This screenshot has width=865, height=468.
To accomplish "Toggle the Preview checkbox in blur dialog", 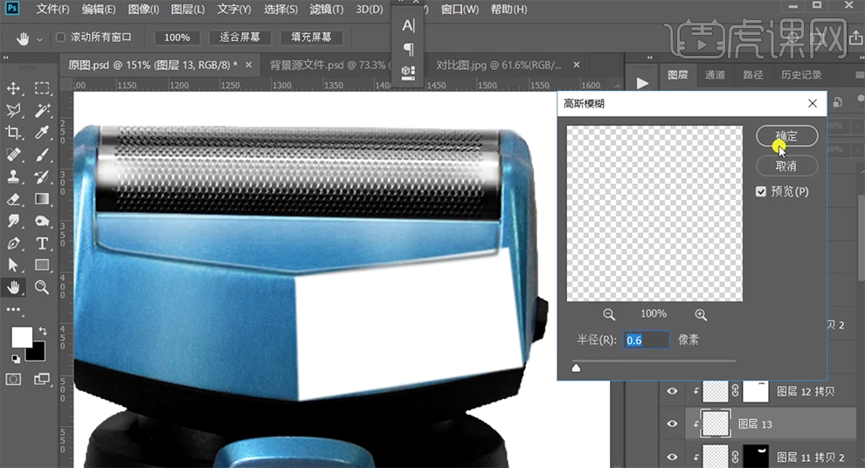I will (x=761, y=191).
